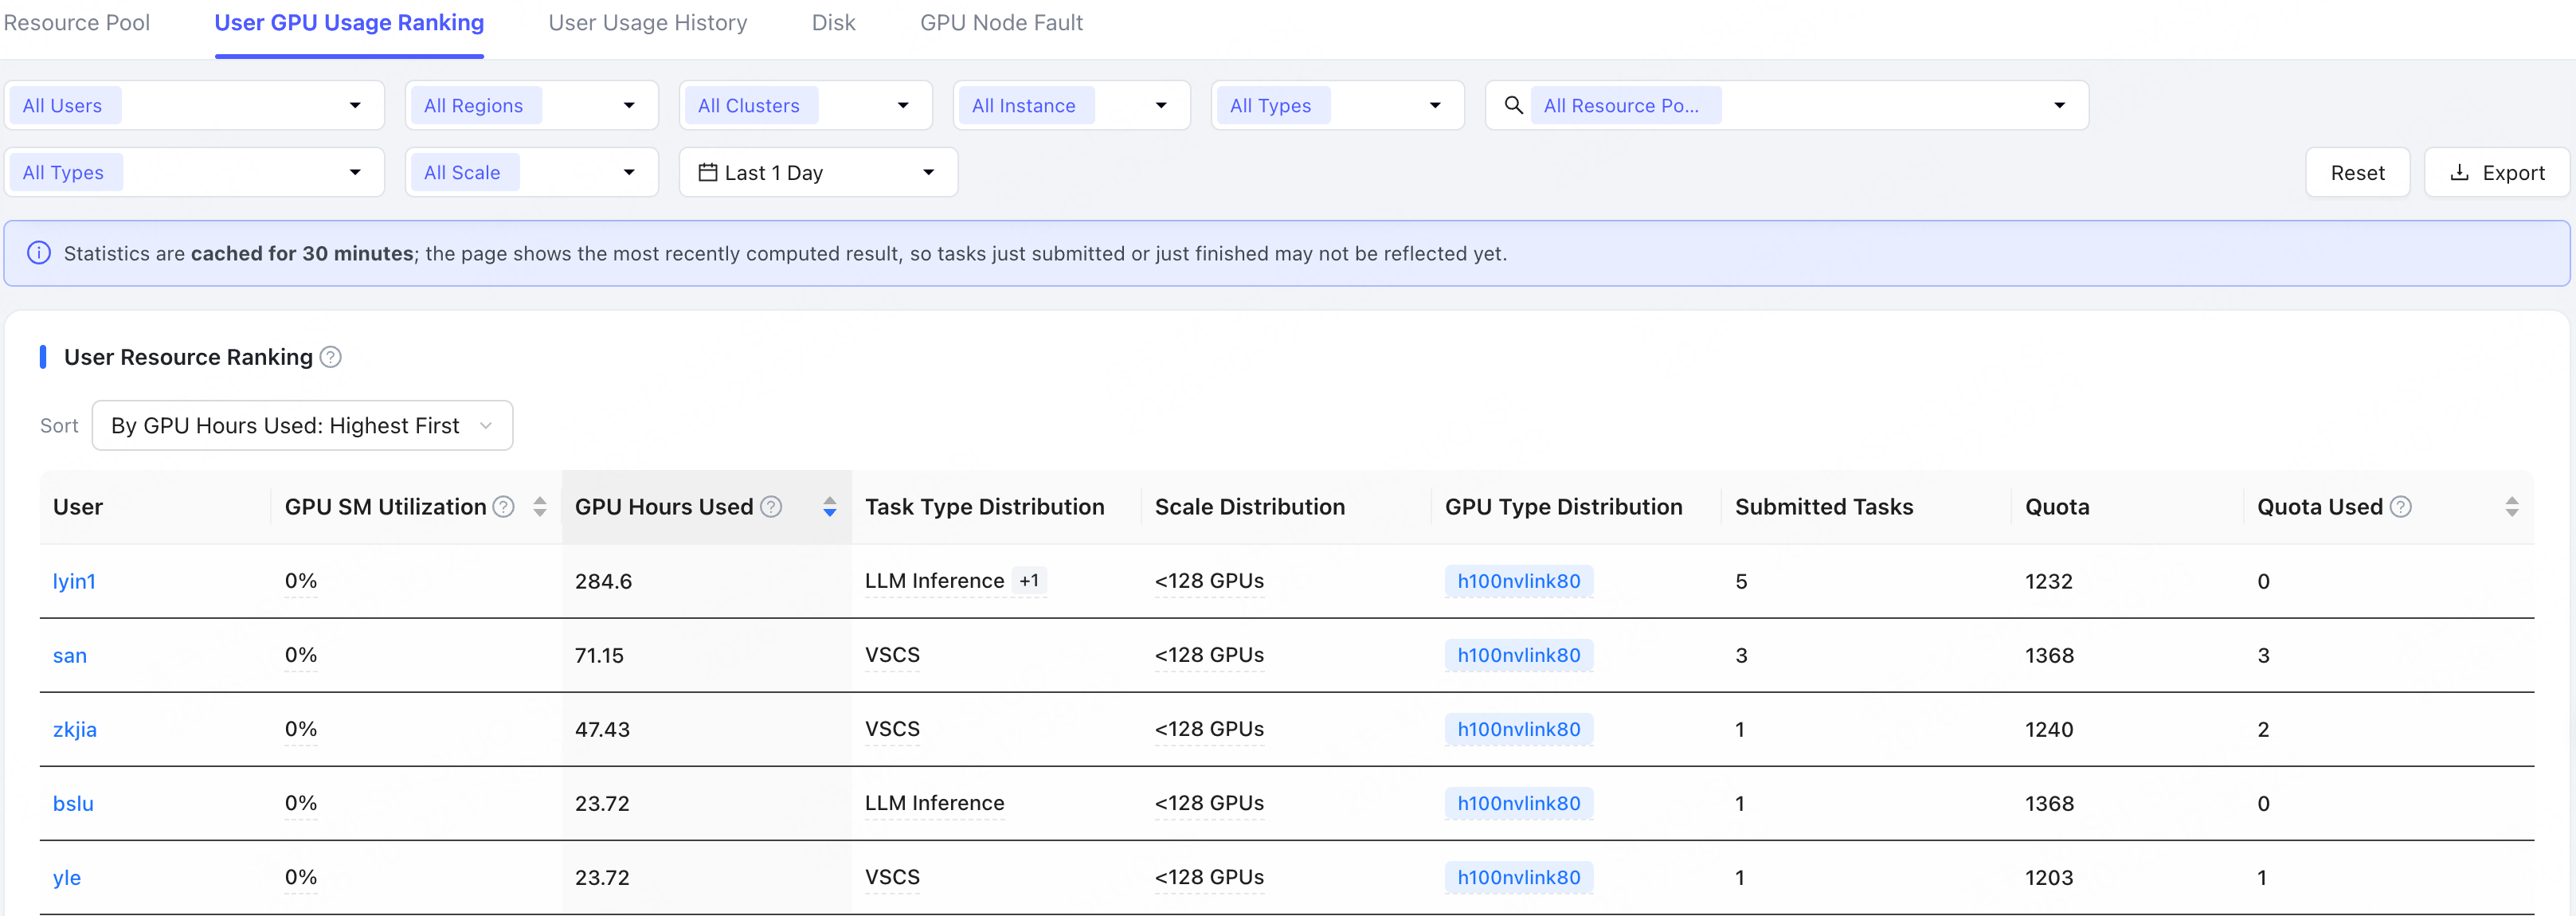Screen dimensions: 2576x916
Task: Click the info icon in cache notice
Action: point(39,253)
